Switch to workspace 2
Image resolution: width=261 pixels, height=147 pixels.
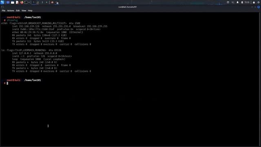click(38, 2)
